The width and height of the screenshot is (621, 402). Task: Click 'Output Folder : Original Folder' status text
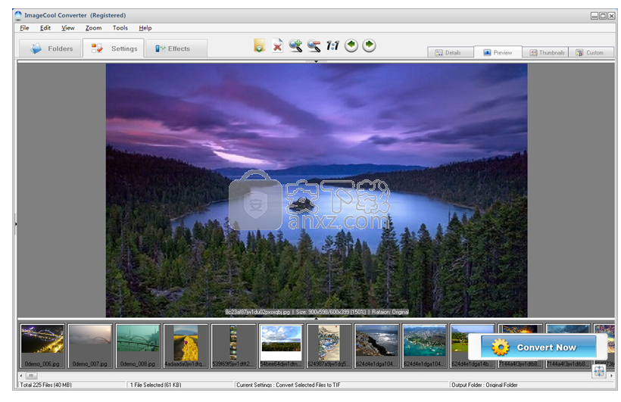click(x=485, y=385)
